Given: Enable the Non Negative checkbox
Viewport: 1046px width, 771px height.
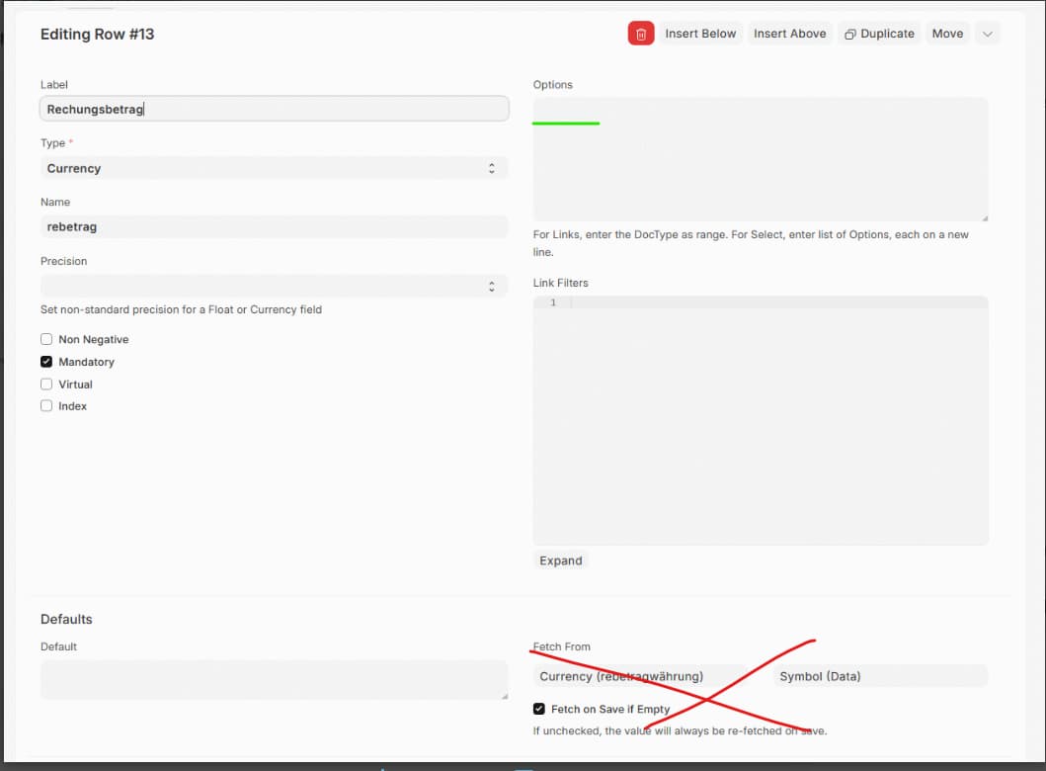Looking at the screenshot, I should 46,339.
